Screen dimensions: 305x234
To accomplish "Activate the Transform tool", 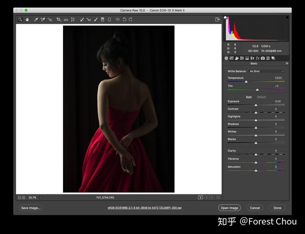I will coord(73,19).
